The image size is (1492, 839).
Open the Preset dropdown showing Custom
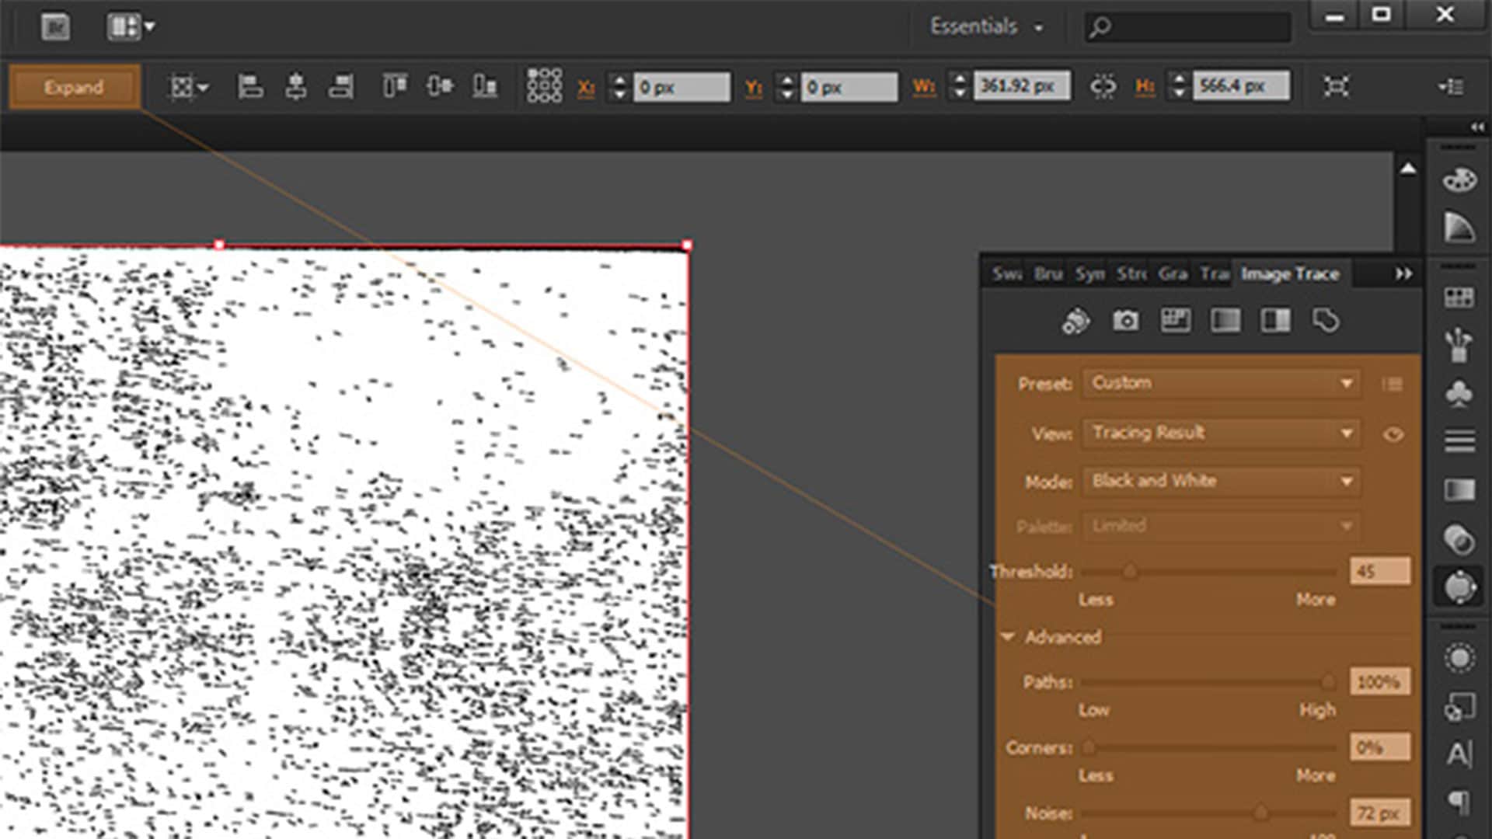[x=1221, y=383]
